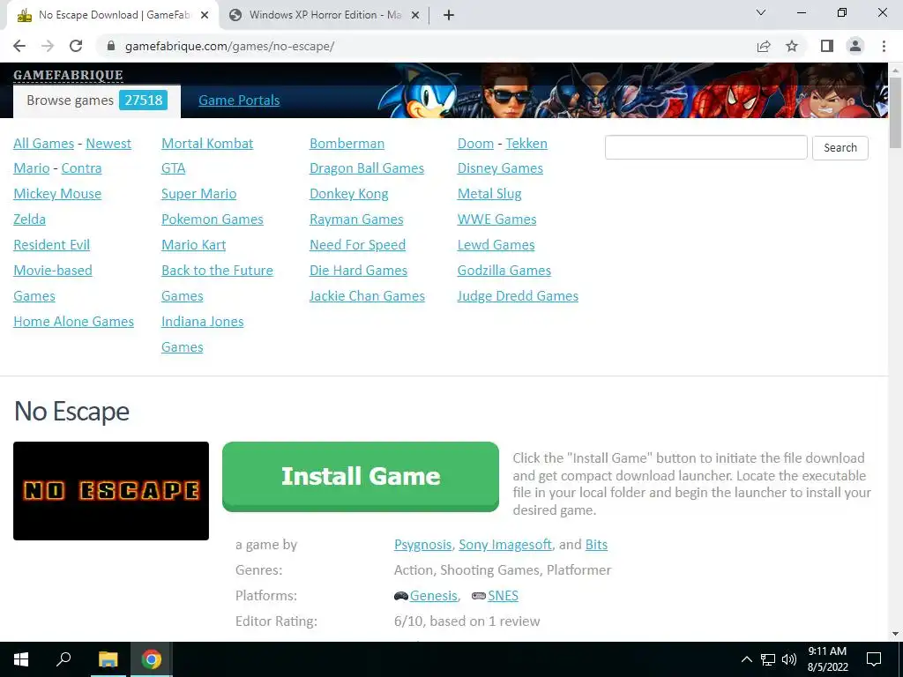Open the Bits developer link
The height and width of the screenshot is (677, 903).
point(596,545)
